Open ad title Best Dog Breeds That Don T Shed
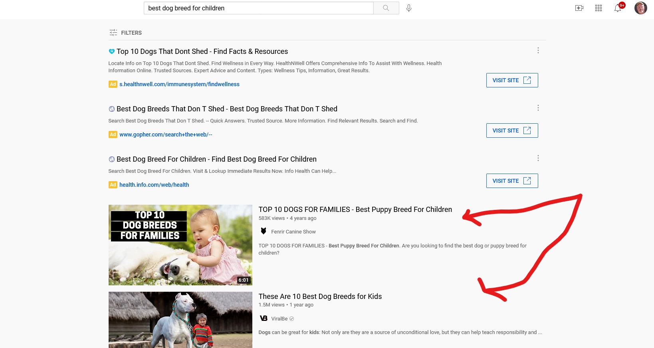The image size is (654, 348). tap(227, 109)
